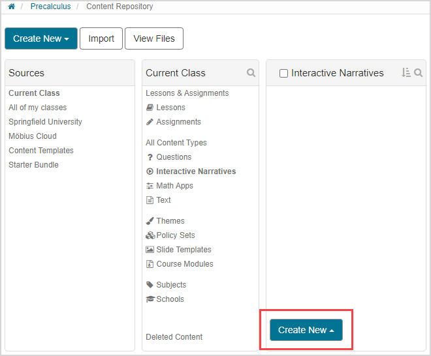The height and width of the screenshot is (356, 431).
Task: Choose Möbius Cloud from Sources
Action: 33,136
